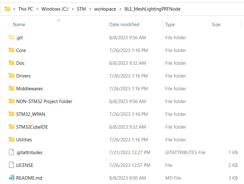Screen dimensions: 244x184
Task: Select the README.md file icon
Action: pos(11,177)
